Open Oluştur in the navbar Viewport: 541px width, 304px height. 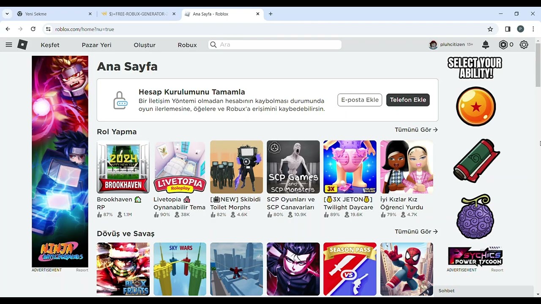pyautogui.click(x=145, y=45)
